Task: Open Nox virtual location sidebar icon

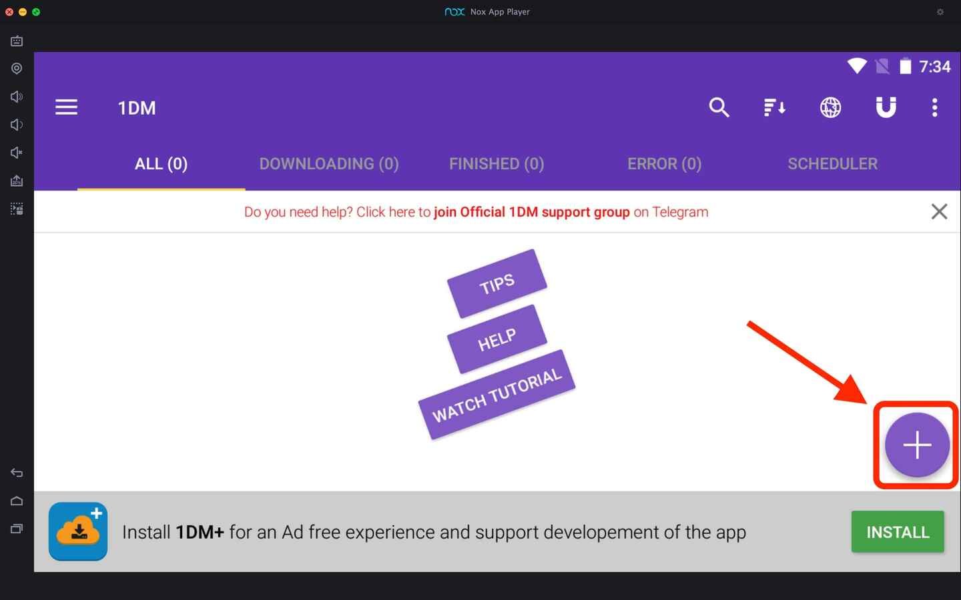Action: pos(17,69)
